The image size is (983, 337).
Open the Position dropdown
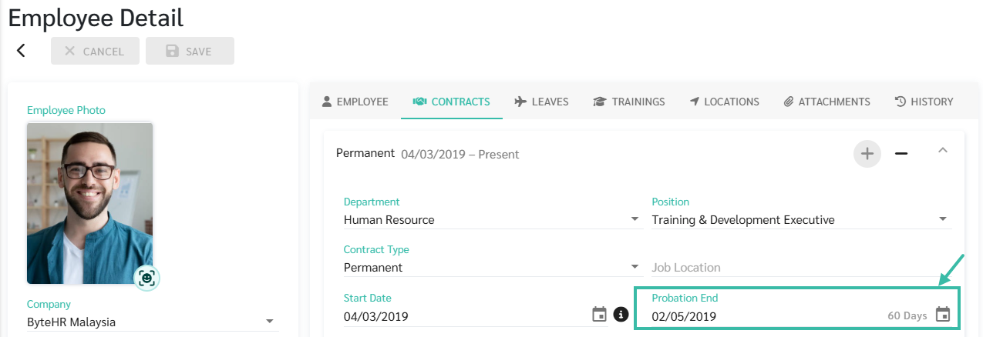click(x=802, y=220)
